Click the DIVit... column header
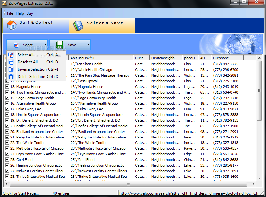The width and height of the screenshot is (266, 197). [x=141, y=58]
